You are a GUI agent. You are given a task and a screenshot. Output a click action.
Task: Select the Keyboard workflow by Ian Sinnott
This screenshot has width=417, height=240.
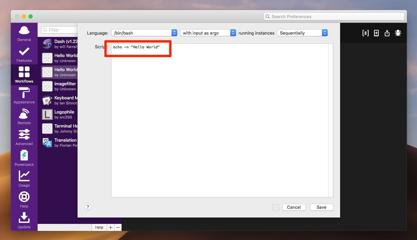click(59, 100)
